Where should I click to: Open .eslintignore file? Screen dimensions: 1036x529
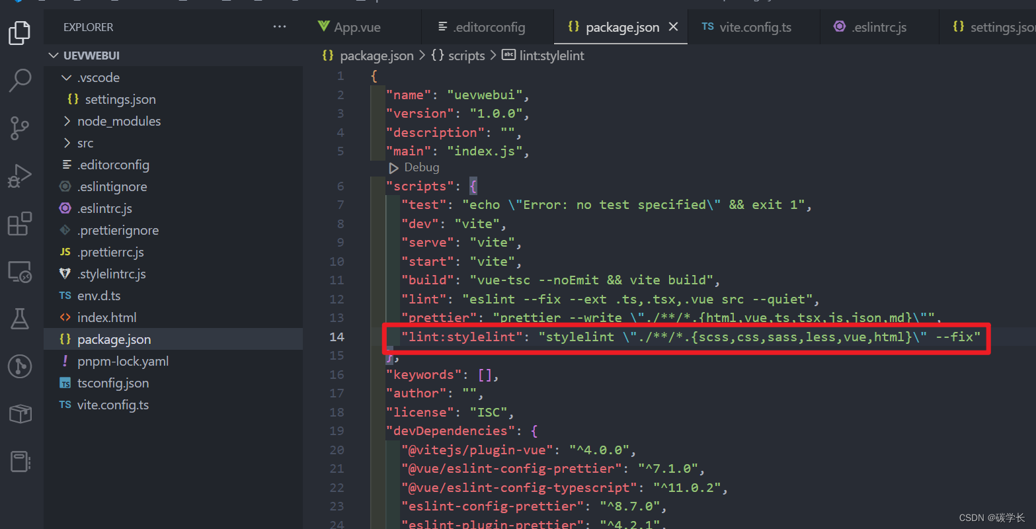click(x=173, y=186)
